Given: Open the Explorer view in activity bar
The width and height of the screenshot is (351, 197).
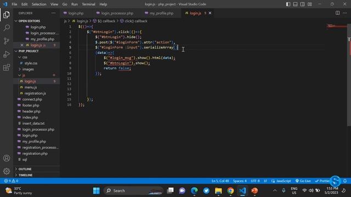Looking at the screenshot, I should click(7, 15).
